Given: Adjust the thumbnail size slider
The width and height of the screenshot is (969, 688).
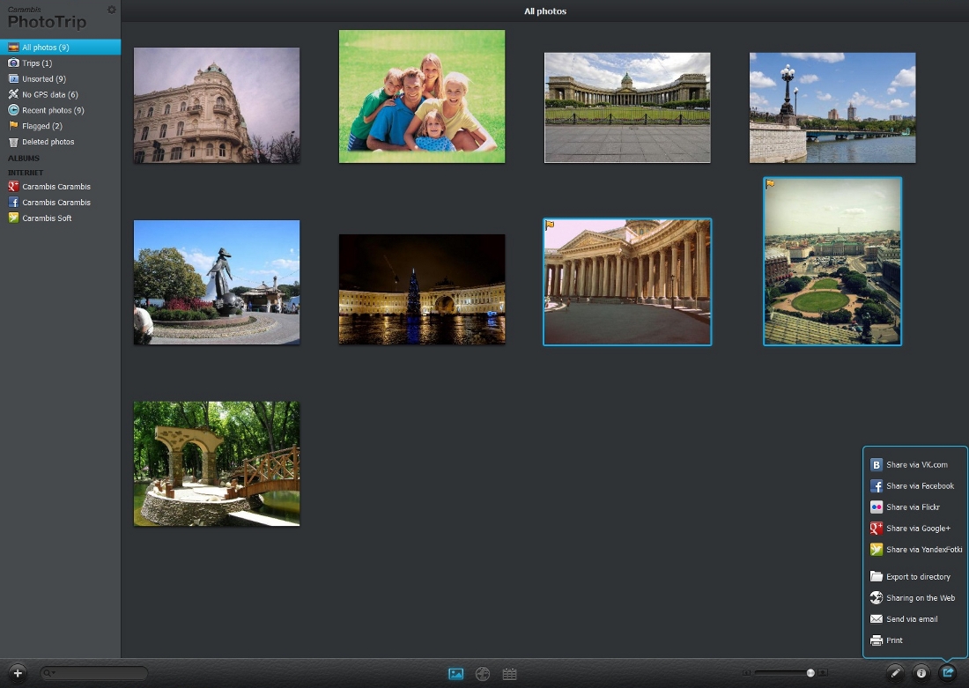Looking at the screenshot, I should pos(810,673).
